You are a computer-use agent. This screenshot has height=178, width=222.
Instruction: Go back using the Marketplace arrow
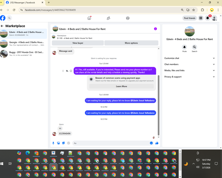click(x=2, y=26)
